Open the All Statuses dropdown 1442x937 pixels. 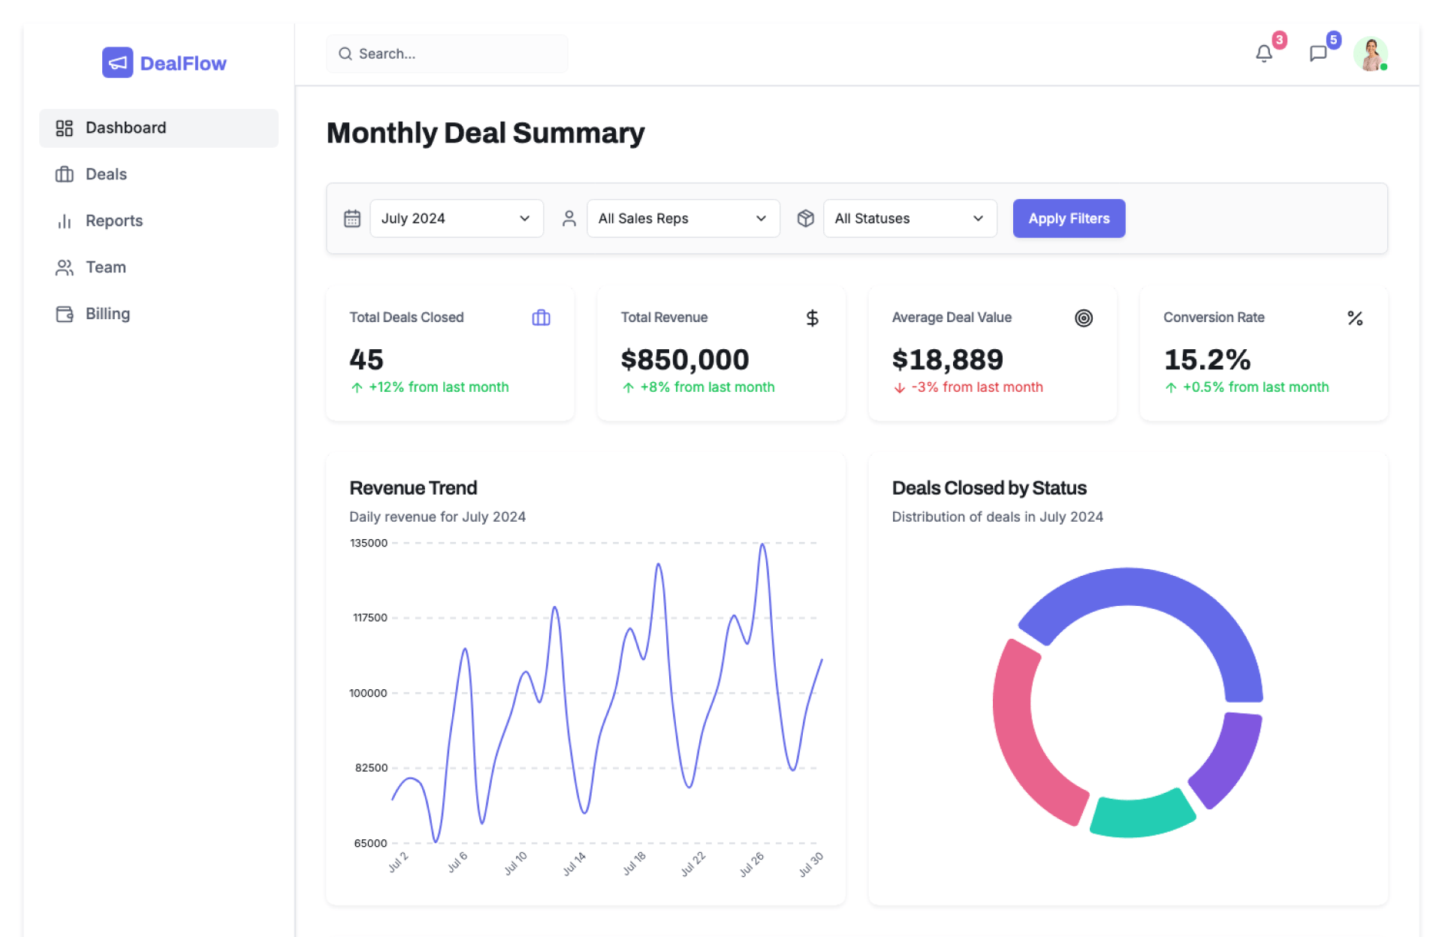tap(910, 218)
